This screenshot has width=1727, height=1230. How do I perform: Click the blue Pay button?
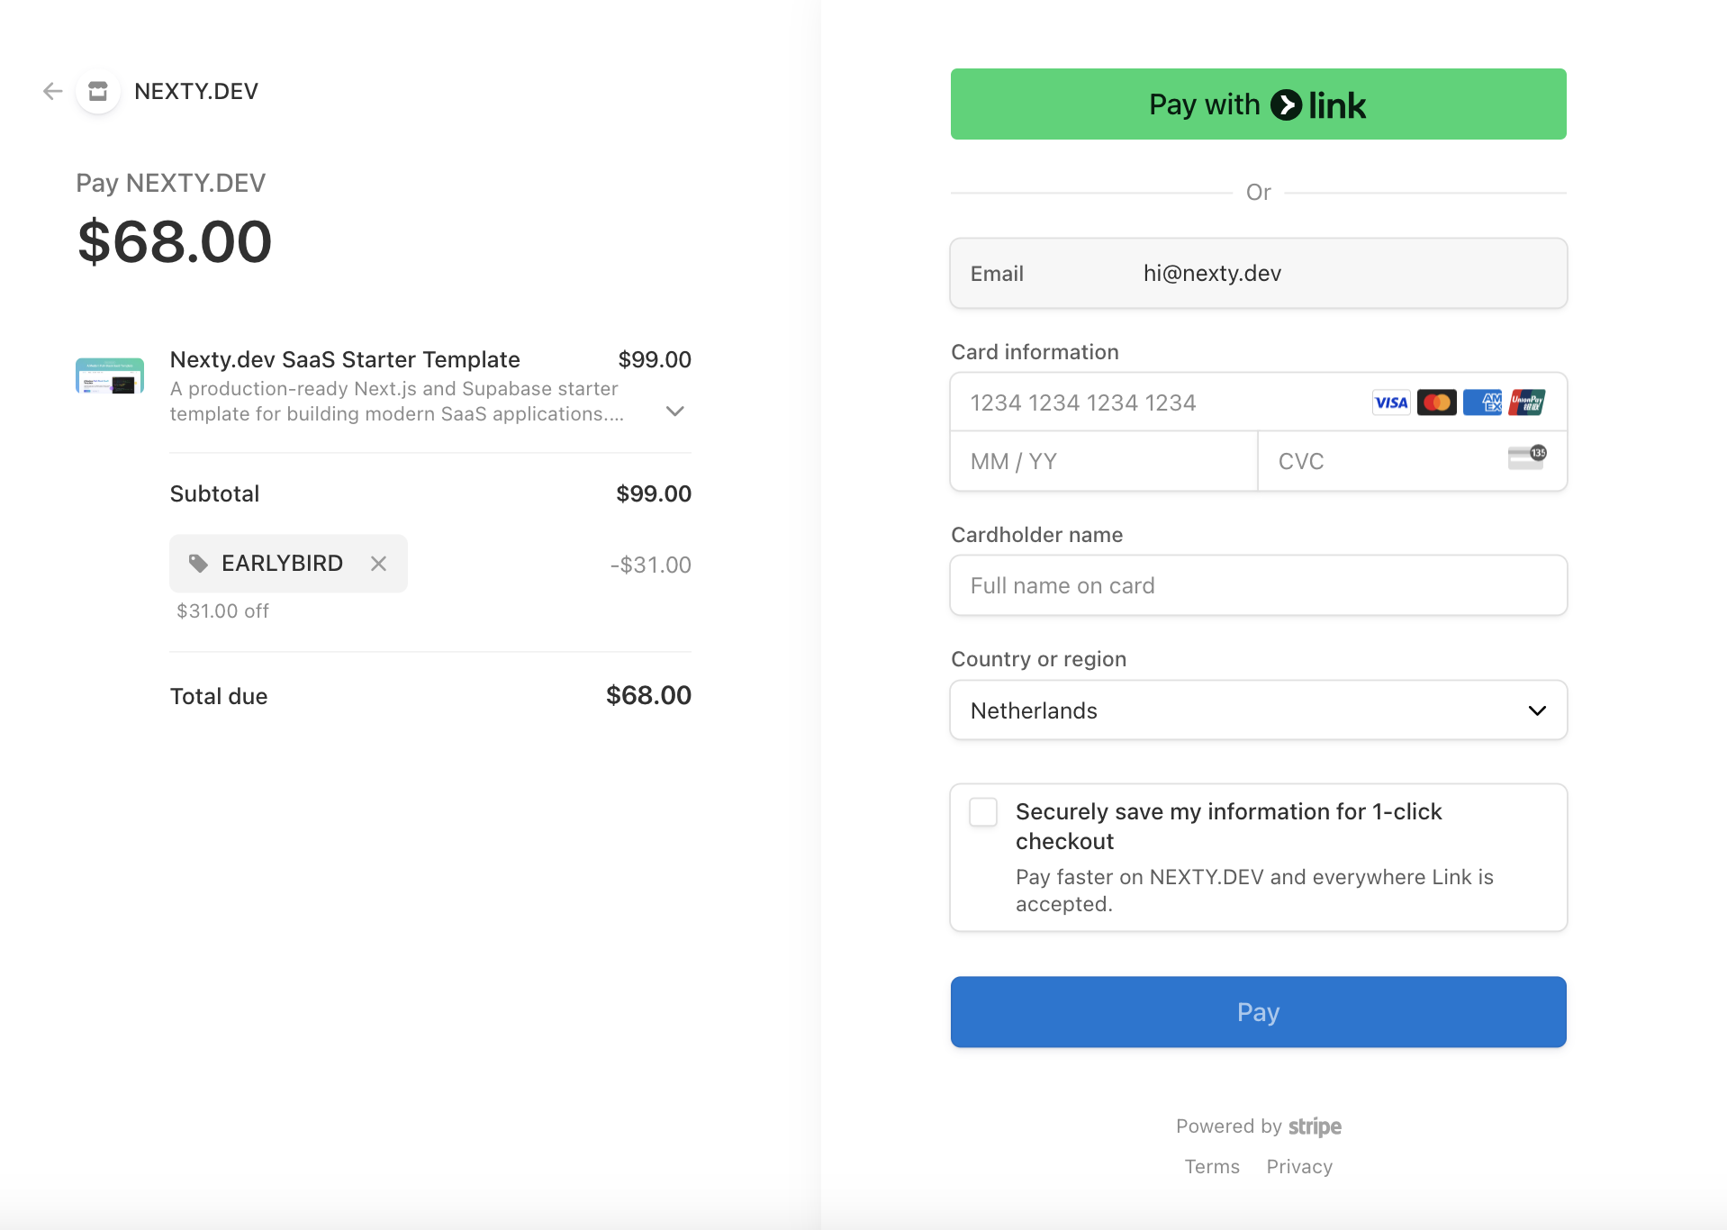pos(1258,1012)
